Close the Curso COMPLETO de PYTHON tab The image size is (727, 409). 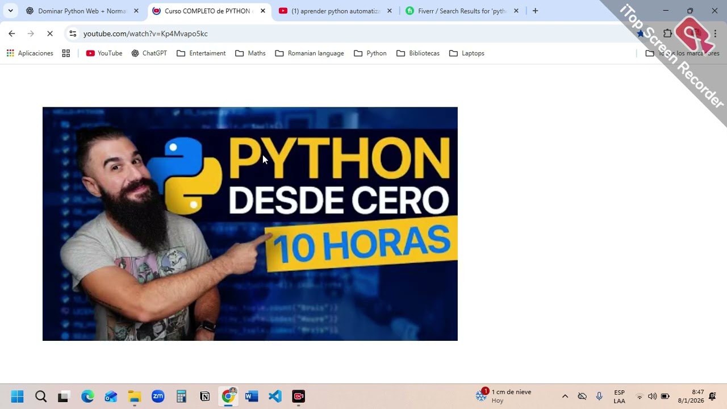(x=262, y=11)
